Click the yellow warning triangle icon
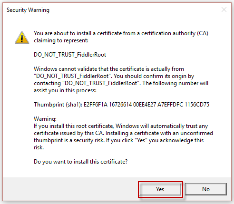234x204 pixels. pos(22,38)
